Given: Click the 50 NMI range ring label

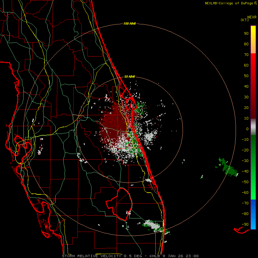Looking at the screenshot, I should [x=130, y=77].
